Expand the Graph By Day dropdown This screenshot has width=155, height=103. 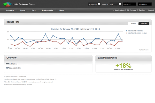click(115, 4)
